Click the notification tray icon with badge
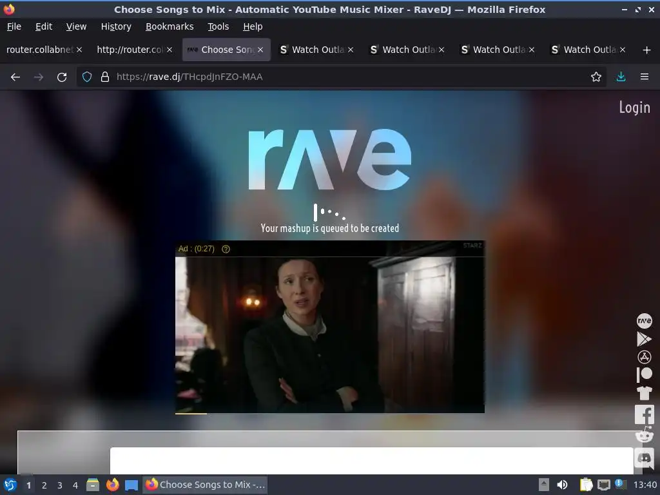Screen dimensions: 660x495 (x=621, y=484)
